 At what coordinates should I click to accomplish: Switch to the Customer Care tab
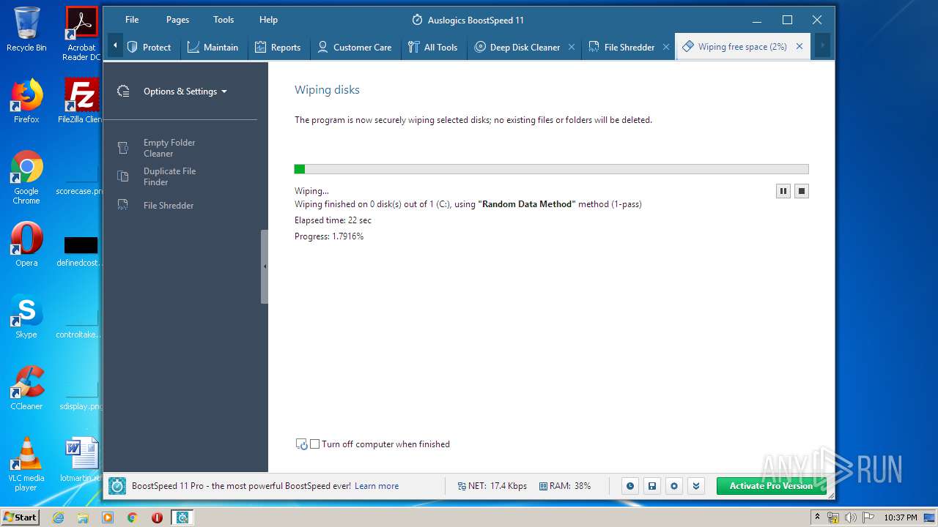point(355,47)
